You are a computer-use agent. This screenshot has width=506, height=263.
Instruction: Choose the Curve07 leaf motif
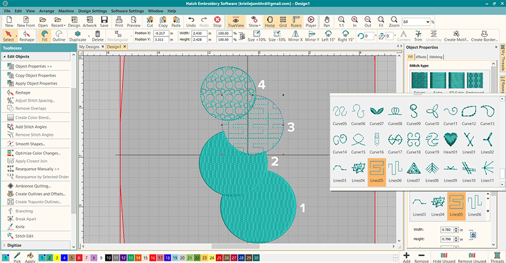[377, 111]
